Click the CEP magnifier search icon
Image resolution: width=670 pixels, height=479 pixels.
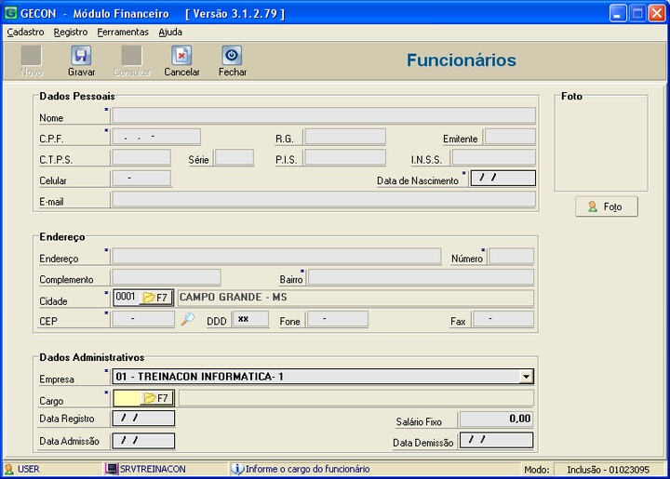click(188, 319)
